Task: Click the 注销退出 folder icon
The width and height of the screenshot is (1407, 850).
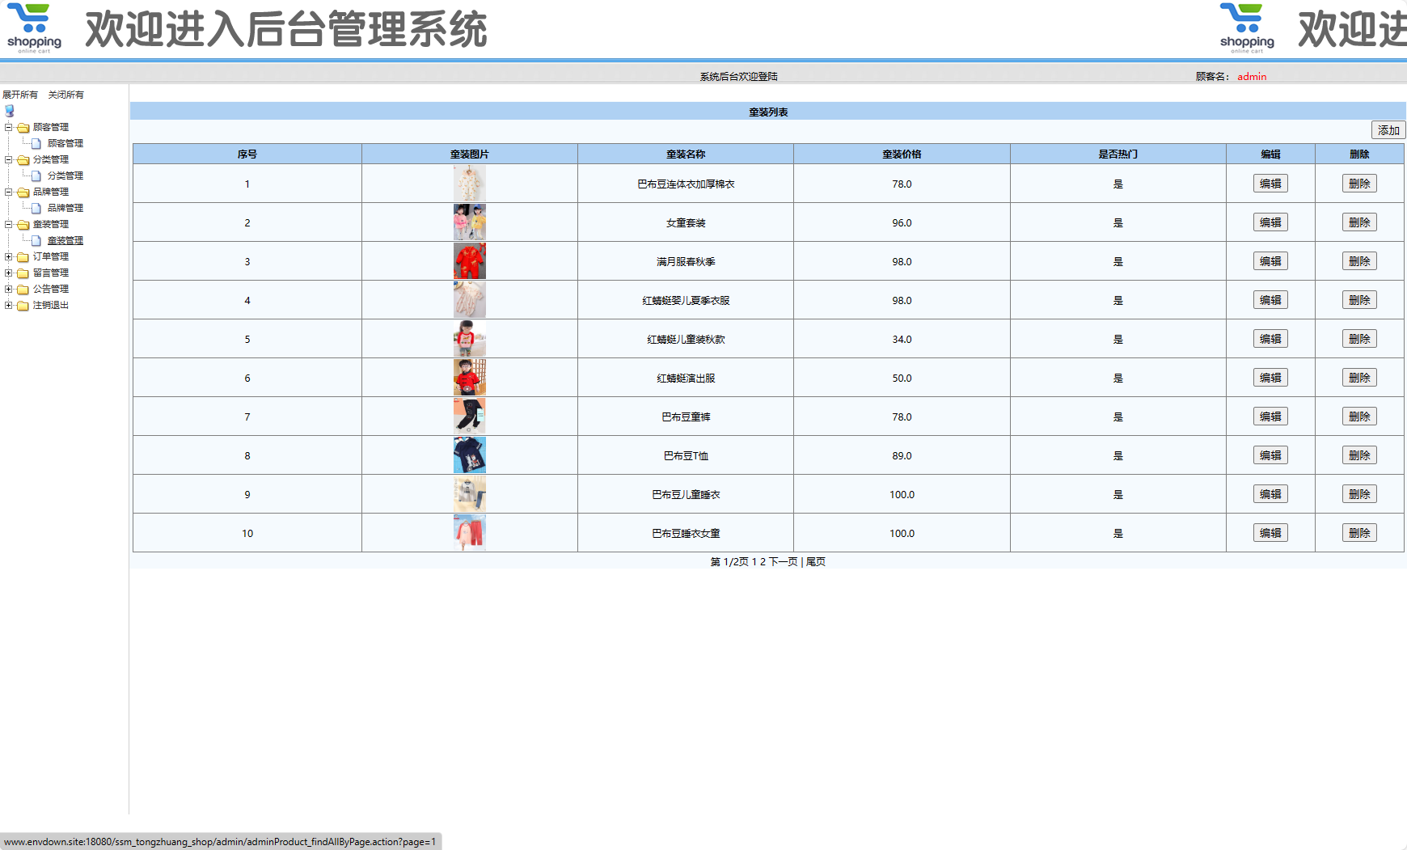Action: click(x=23, y=306)
